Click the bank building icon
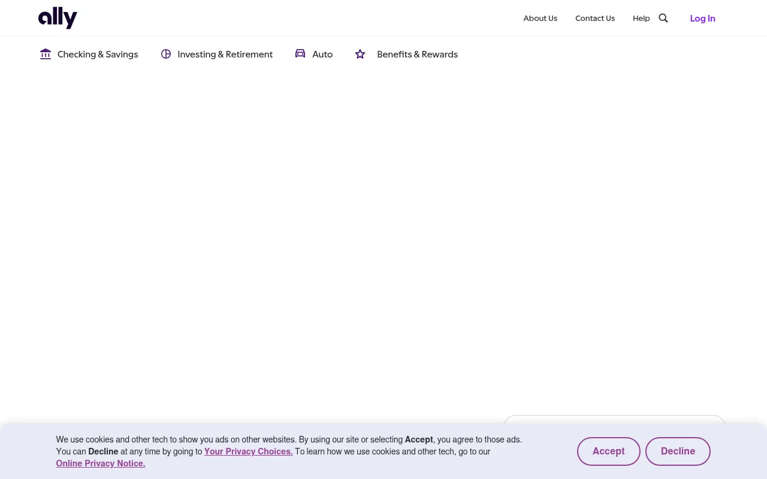Image resolution: width=767 pixels, height=479 pixels. (x=46, y=54)
